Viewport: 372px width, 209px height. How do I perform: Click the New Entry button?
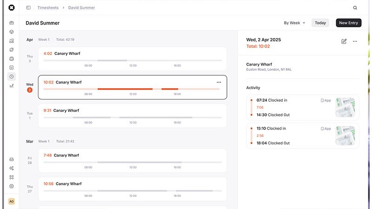348,23
